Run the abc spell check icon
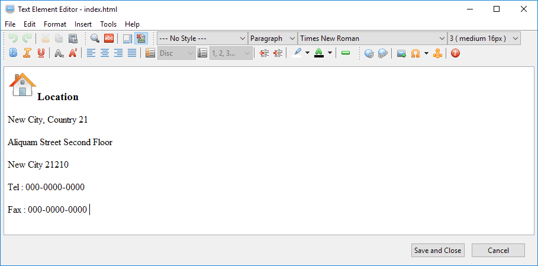Viewport: 538px width, 266px height. click(109, 39)
